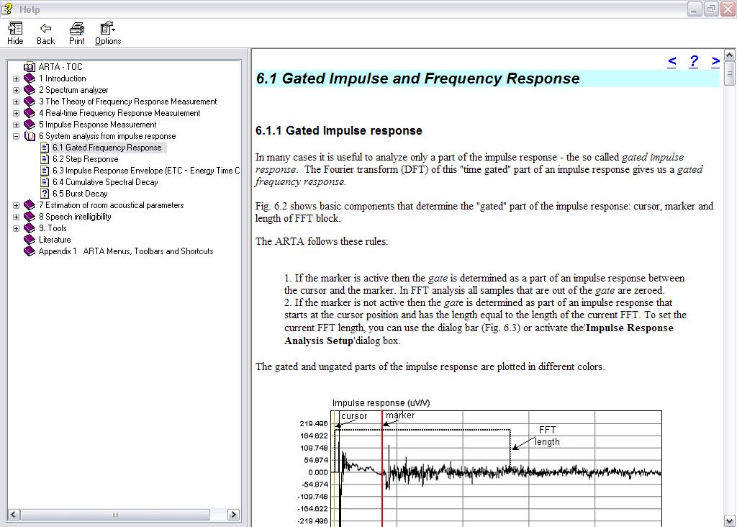This screenshot has width=737, height=527.
Task: Click the book icon beside 2 Spectrum analyzer
Action: click(x=30, y=90)
